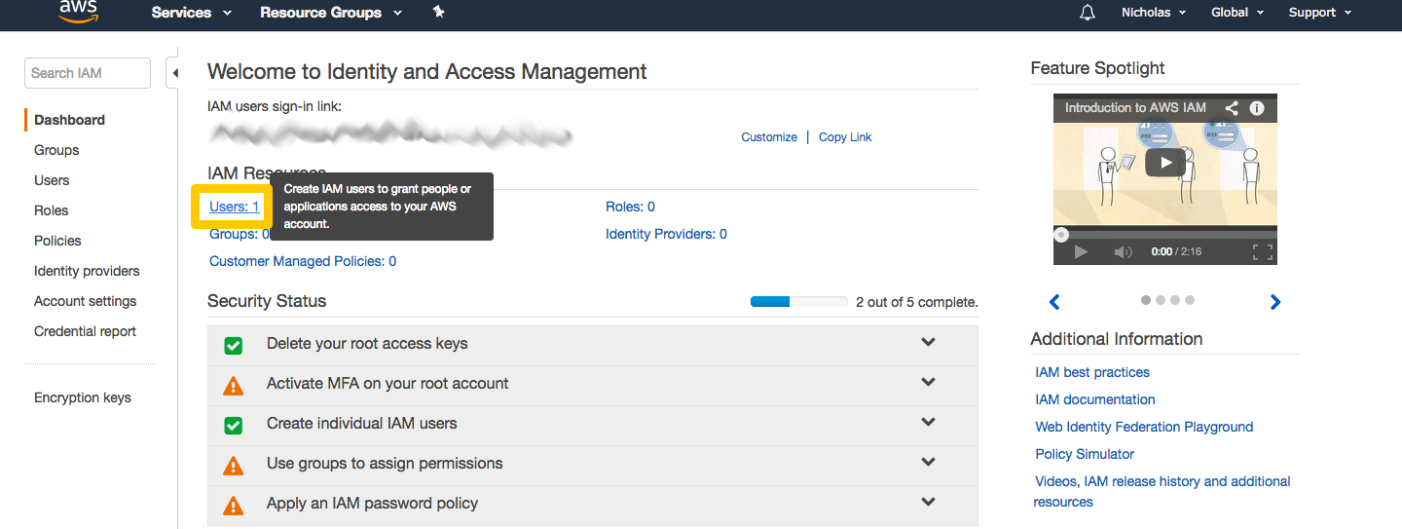This screenshot has height=529, width=1402.
Task: Open the Services dropdown menu
Action: pyautogui.click(x=192, y=13)
